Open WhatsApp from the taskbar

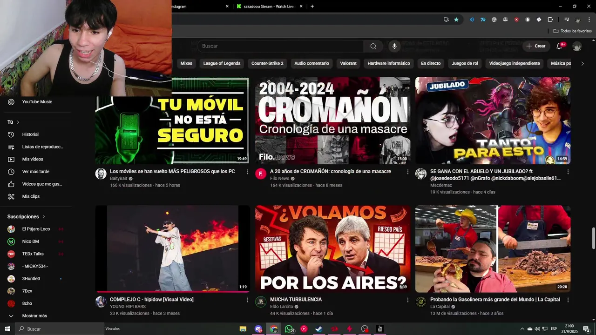[x=289, y=329]
